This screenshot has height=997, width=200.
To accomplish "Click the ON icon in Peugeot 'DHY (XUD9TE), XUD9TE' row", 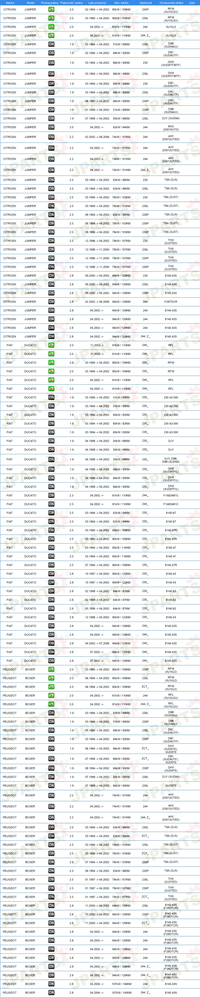I will click(x=51, y=749).
